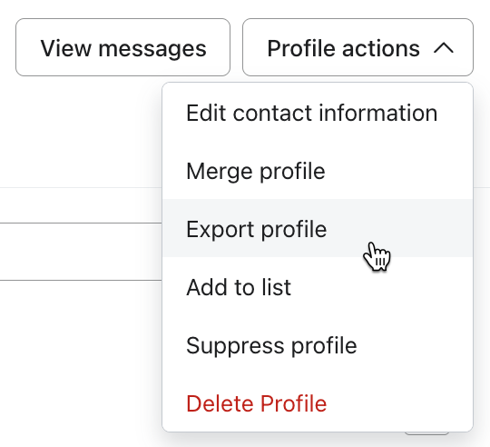The height and width of the screenshot is (447, 490).
Task: Click the upward caret beside Profile actions
Action: pyautogui.click(x=444, y=48)
